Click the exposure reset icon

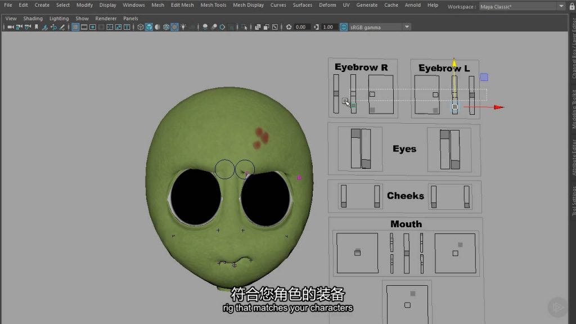coord(289,27)
